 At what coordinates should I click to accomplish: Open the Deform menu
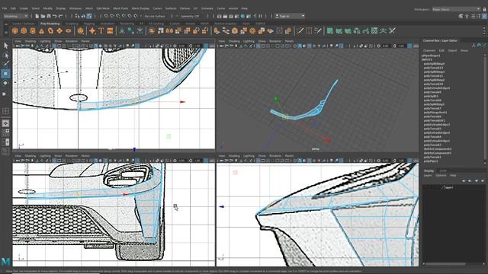click(x=185, y=8)
